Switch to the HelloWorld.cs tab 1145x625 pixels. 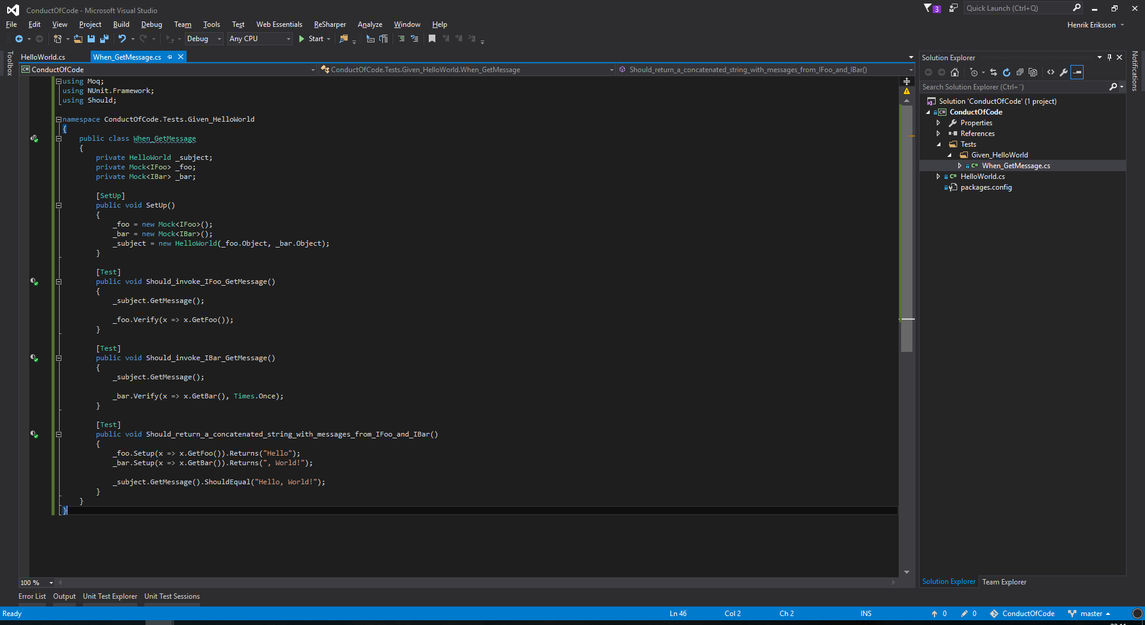pyautogui.click(x=42, y=57)
